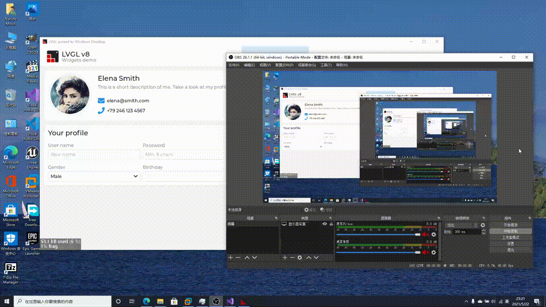Move the selected source up
Screen dimensions: 546x307
(x=308, y=258)
